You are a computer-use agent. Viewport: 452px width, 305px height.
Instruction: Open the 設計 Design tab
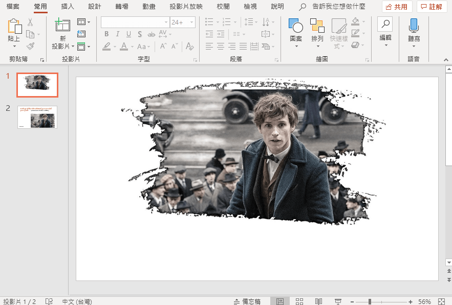[95, 7]
